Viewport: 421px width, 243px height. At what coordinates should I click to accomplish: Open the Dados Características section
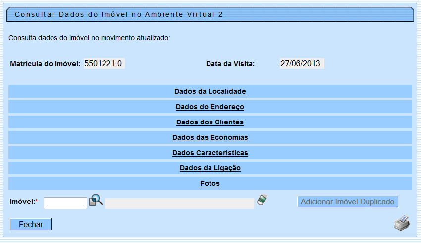pyautogui.click(x=210, y=153)
